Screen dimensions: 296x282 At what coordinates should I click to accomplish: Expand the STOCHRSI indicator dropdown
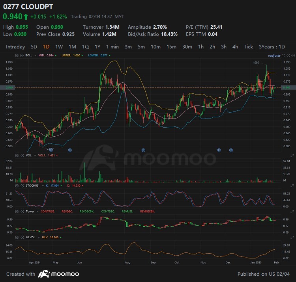(x=43, y=186)
